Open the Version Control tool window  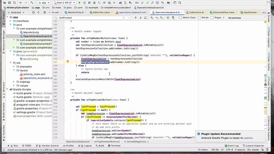(x=48, y=145)
